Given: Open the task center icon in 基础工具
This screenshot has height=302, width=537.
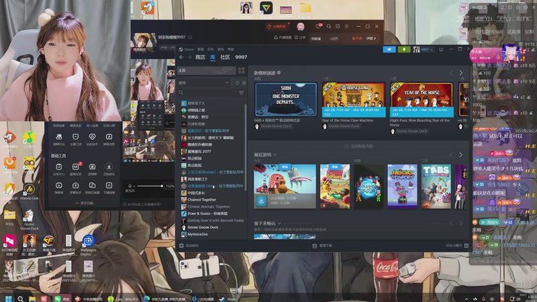Looking at the screenshot, I should [x=59, y=166].
